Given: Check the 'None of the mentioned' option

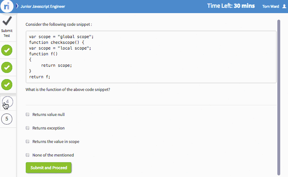Looking at the screenshot, I should tap(27, 155).
